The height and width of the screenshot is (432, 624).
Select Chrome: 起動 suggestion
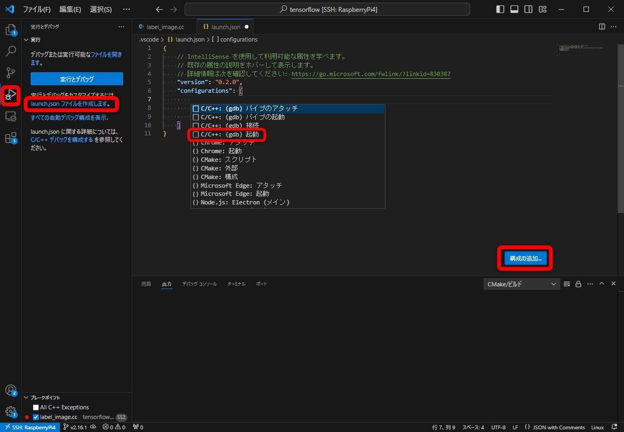tap(288, 151)
